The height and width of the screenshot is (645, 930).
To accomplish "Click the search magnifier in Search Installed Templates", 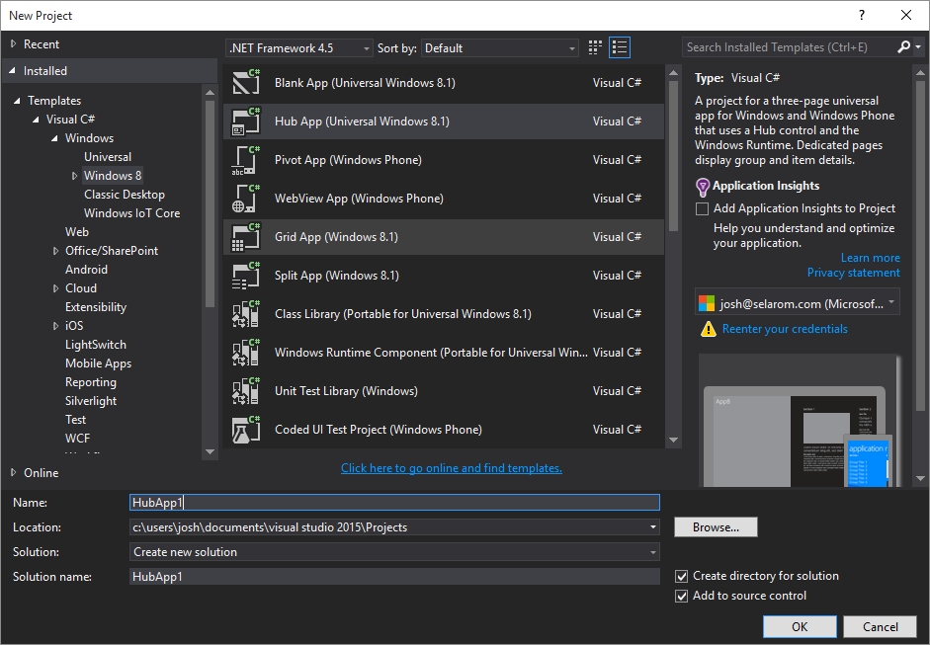I will [902, 46].
